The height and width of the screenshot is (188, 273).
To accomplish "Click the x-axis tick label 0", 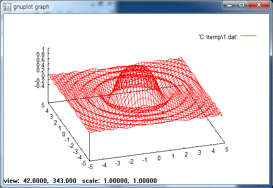I will click(159, 158).
